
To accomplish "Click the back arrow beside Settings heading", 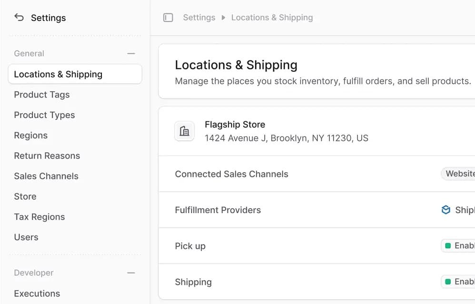I will point(19,17).
